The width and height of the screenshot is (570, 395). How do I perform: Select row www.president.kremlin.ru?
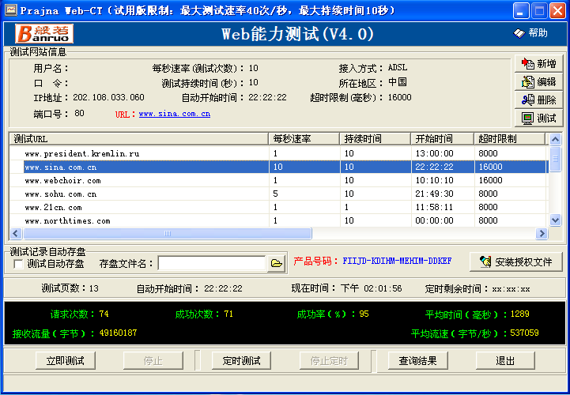click(x=278, y=153)
